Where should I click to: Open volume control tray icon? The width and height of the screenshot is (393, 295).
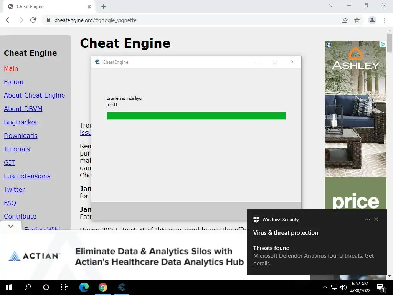[x=343, y=287]
